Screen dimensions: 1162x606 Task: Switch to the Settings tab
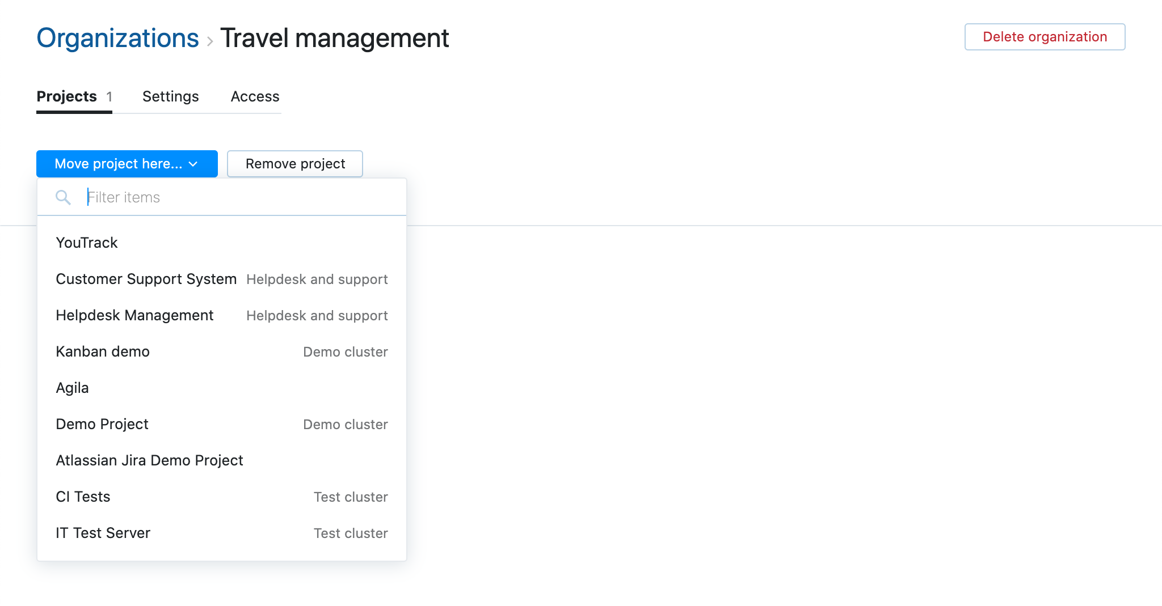pyautogui.click(x=170, y=96)
